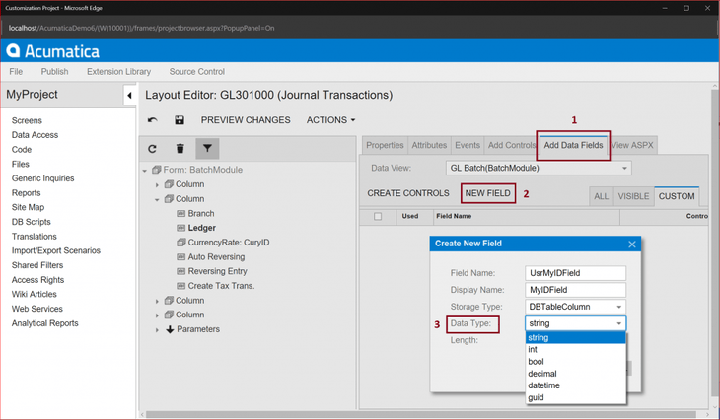Viewport: 720px width, 420px height.
Task: Expand the third Column node below Create Tax Trans.
Action: tap(157, 301)
